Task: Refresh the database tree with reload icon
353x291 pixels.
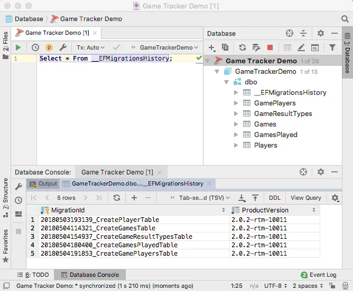Action: tap(243, 47)
